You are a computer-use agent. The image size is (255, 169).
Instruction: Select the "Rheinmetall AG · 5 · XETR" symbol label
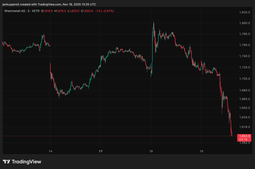point(22,11)
